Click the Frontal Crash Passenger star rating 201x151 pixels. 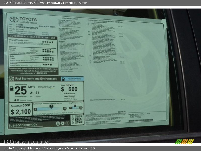48,52
